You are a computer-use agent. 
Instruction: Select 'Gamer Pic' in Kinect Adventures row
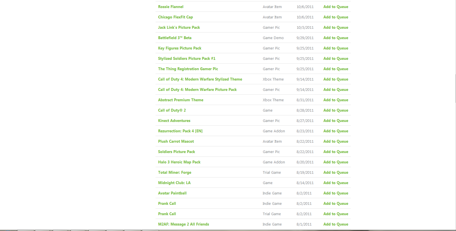[x=271, y=121]
